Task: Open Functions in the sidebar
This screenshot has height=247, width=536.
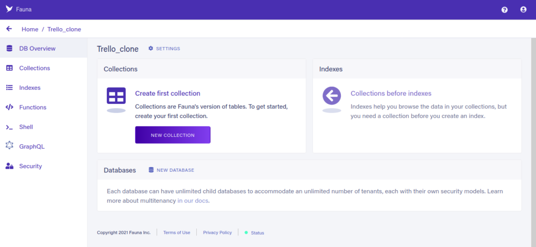Action: point(43,107)
